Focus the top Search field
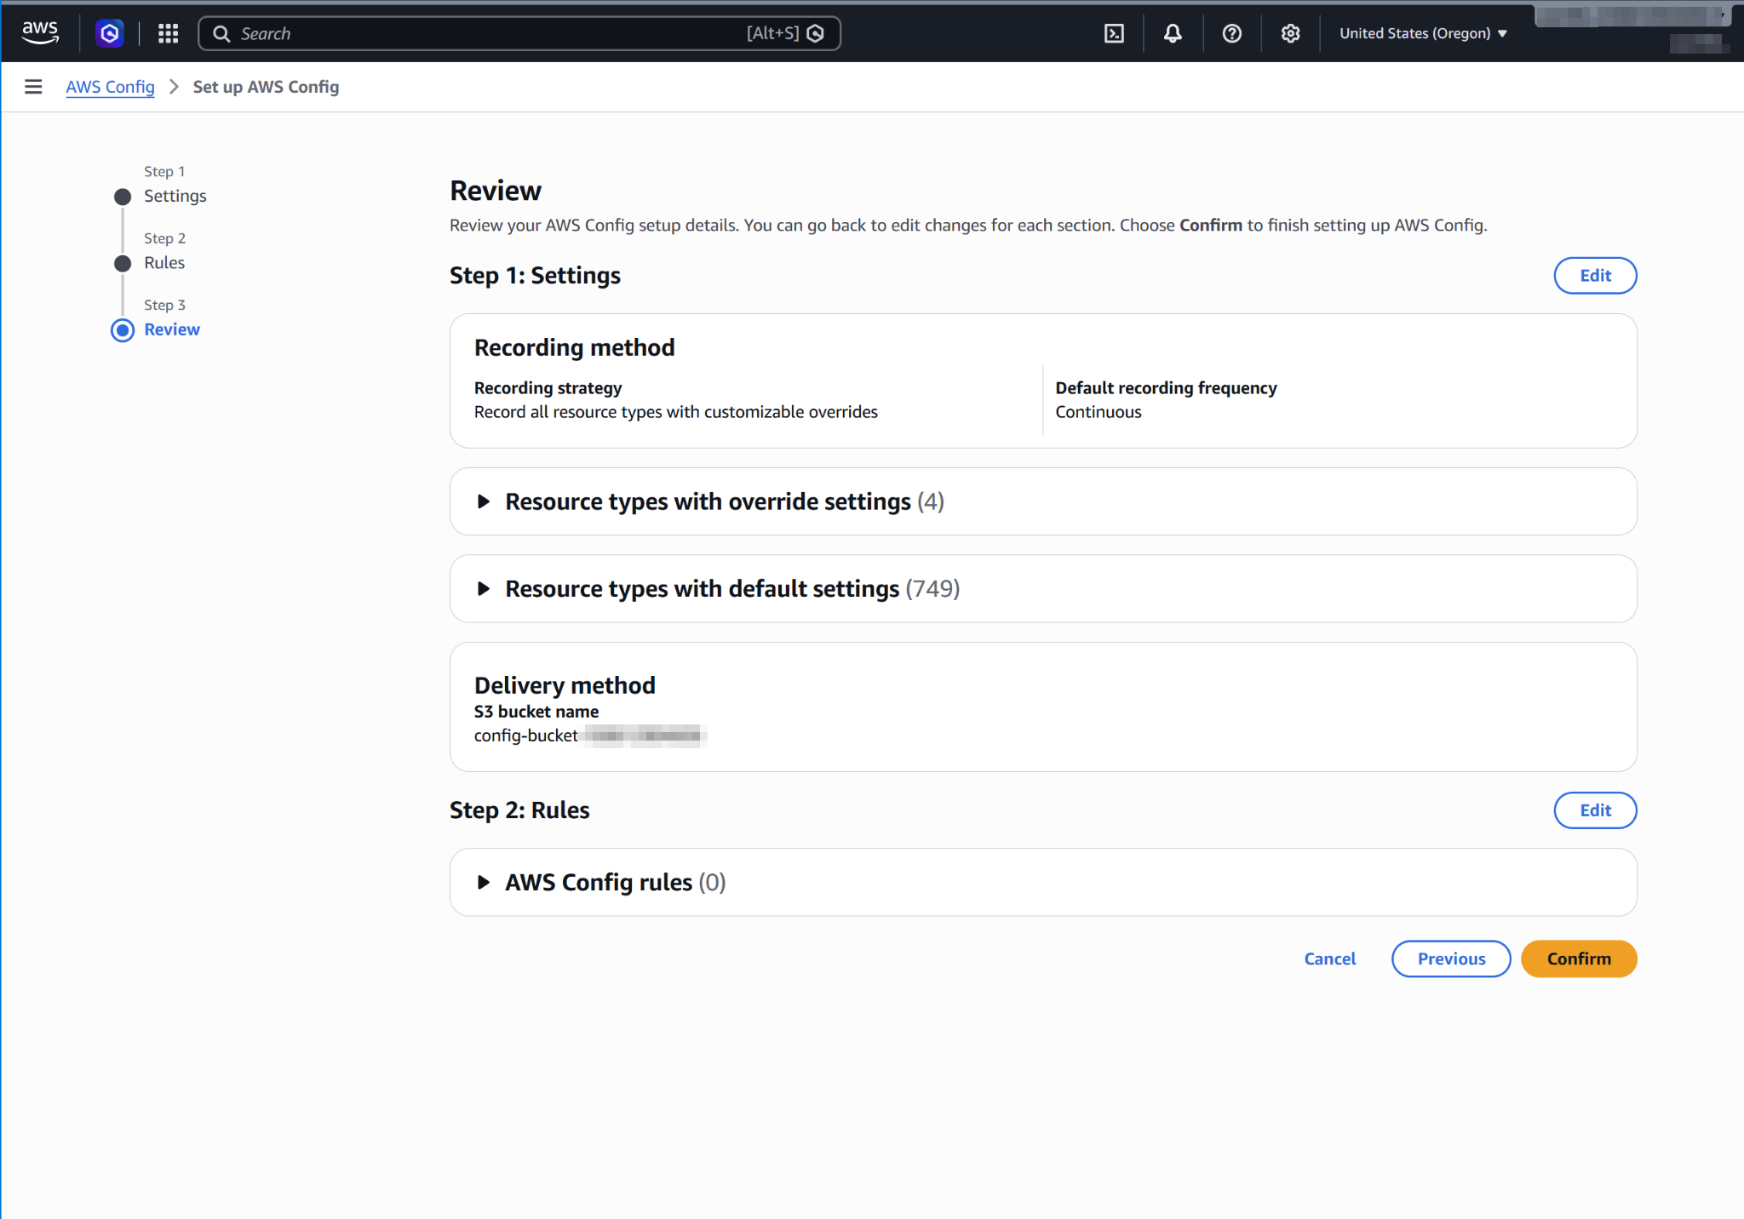The width and height of the screenshot is (1744, 1219). (519, 33)
